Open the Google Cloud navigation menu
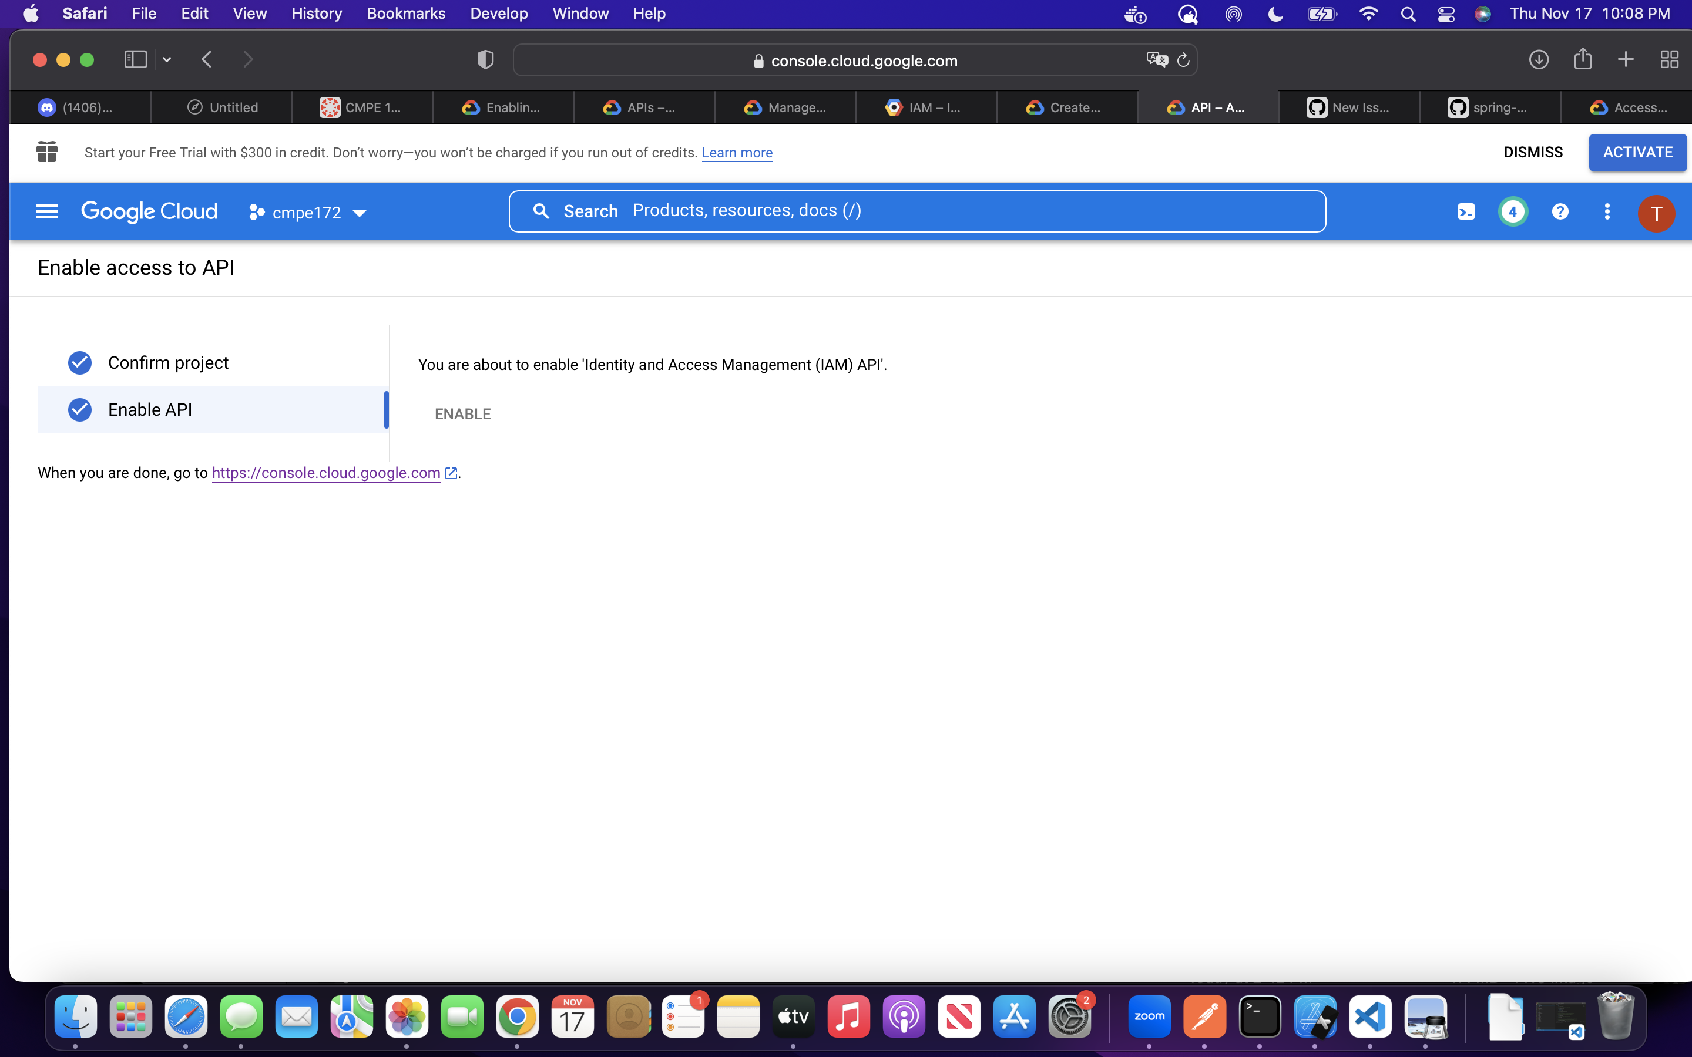This screenshot has height=1057, width=1692. (x=47, y=211)
